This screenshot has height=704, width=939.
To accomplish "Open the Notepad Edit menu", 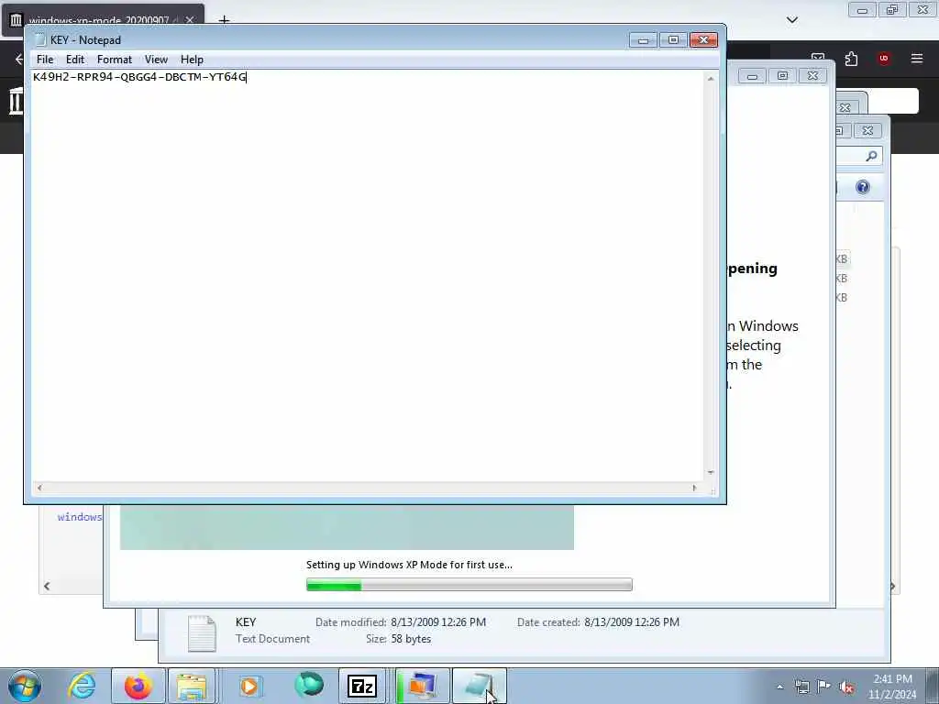I will [x=75, y=60].
